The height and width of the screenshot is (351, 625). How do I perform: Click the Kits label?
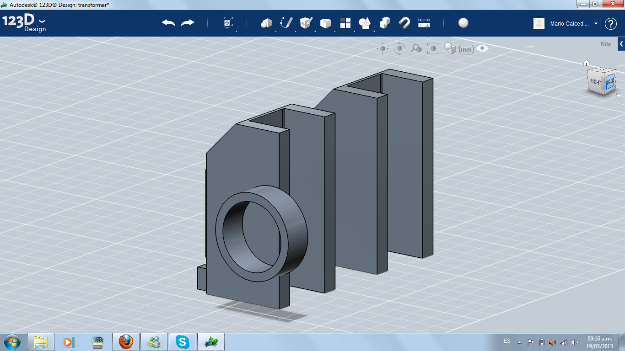point(605,44)
